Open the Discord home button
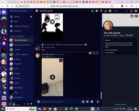The height and width of the screenshot is (111, 139). click(4, 12)
